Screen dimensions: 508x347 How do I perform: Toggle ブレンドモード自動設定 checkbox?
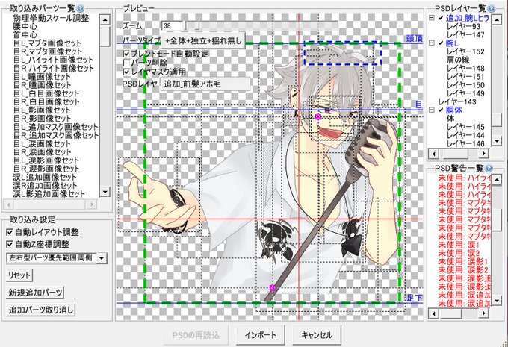coord(126,54)
